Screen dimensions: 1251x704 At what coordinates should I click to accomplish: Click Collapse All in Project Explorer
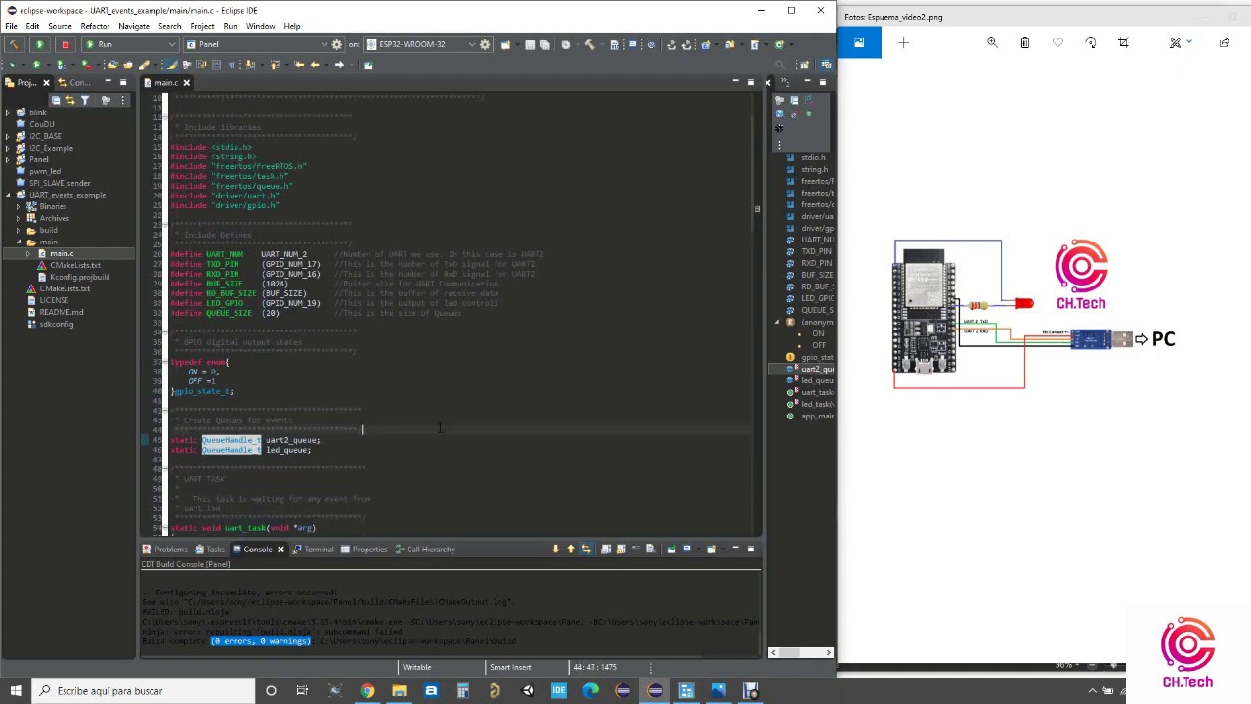point(56,100)
